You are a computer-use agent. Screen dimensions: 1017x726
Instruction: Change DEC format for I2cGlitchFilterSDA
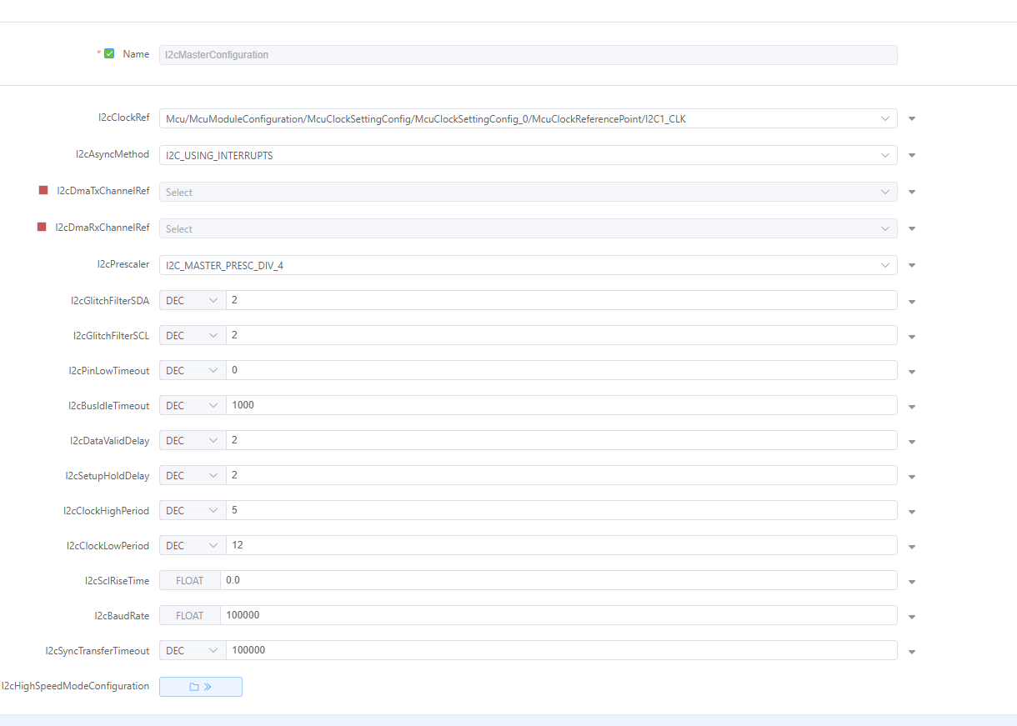pyautogui.click(x=192, y=300)
